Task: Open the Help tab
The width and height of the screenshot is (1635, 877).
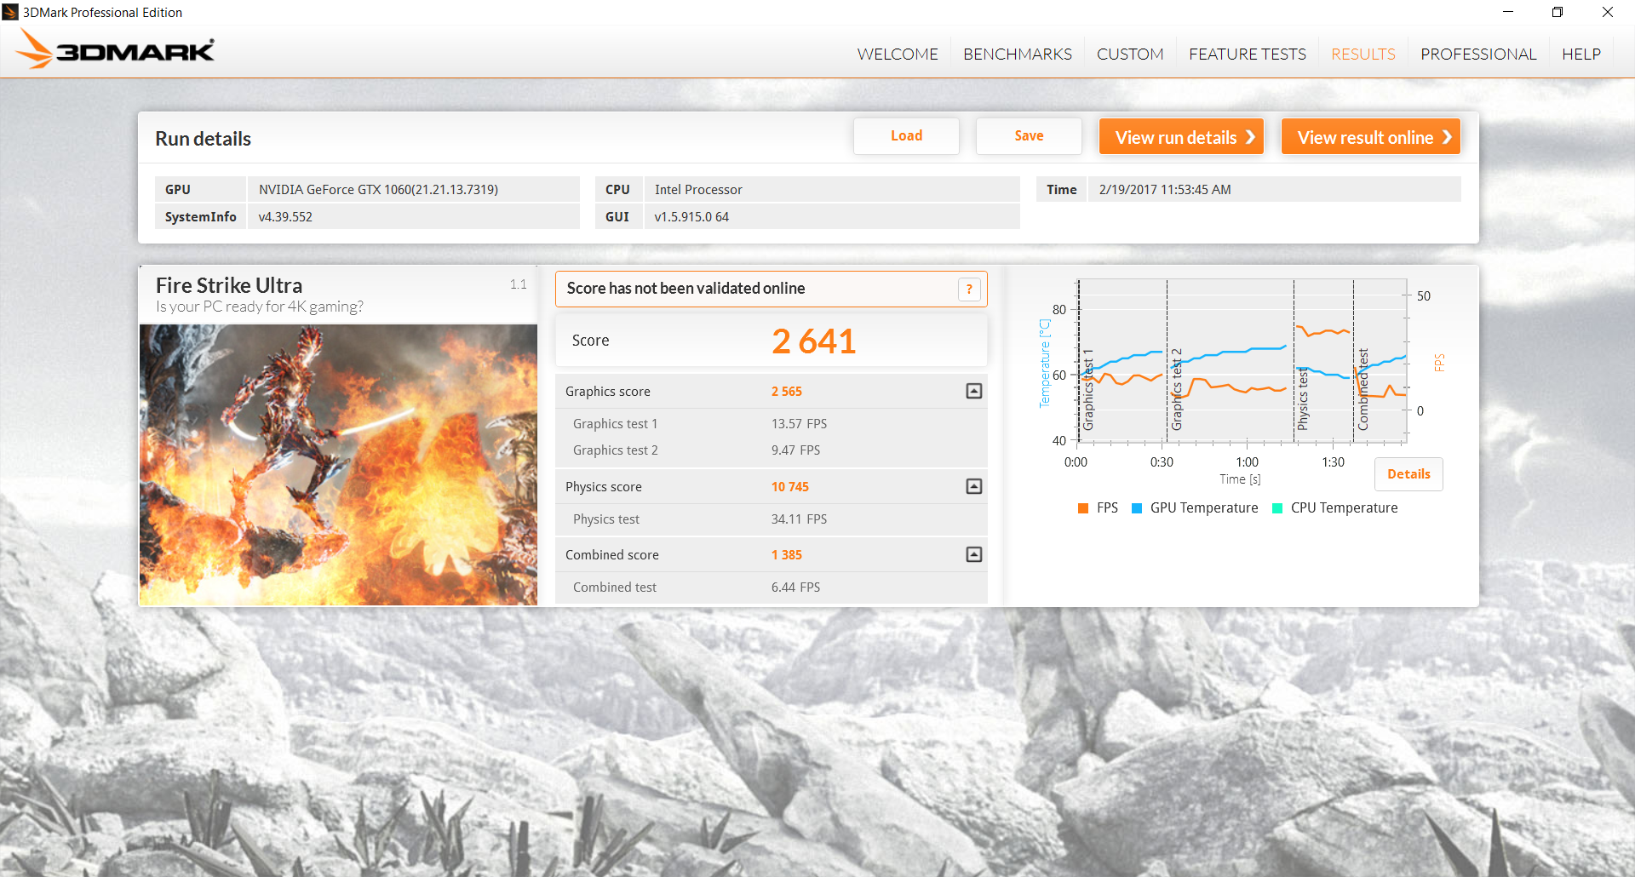Action: [1581, 54]
